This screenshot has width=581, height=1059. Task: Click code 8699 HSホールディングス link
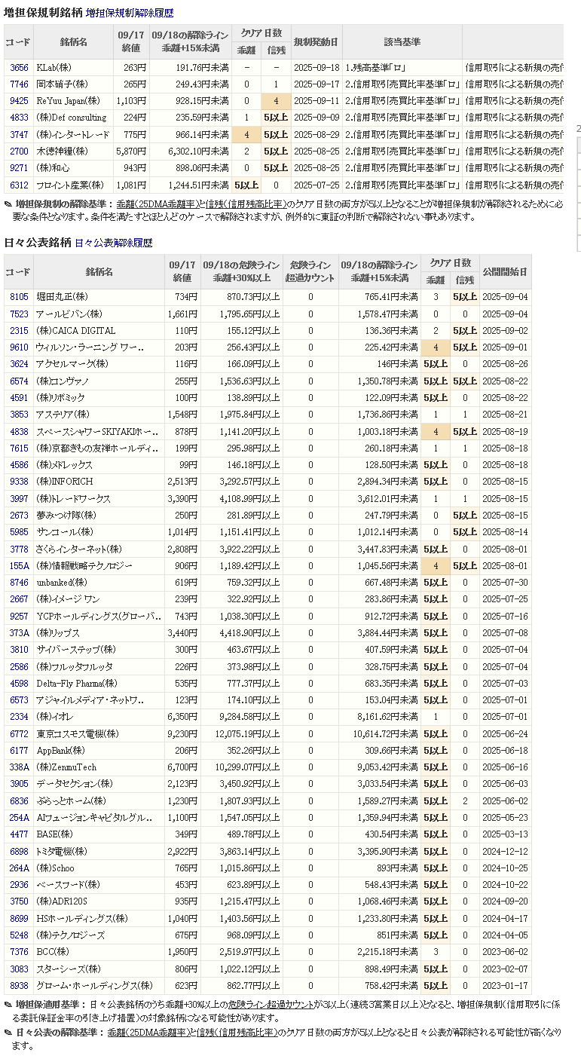[19, 918]
